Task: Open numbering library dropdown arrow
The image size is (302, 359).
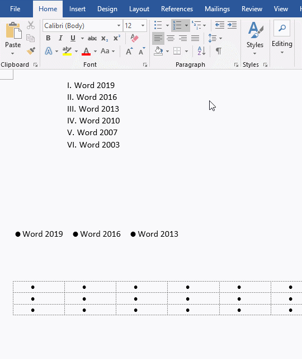Action: click(x=186, y=25)
